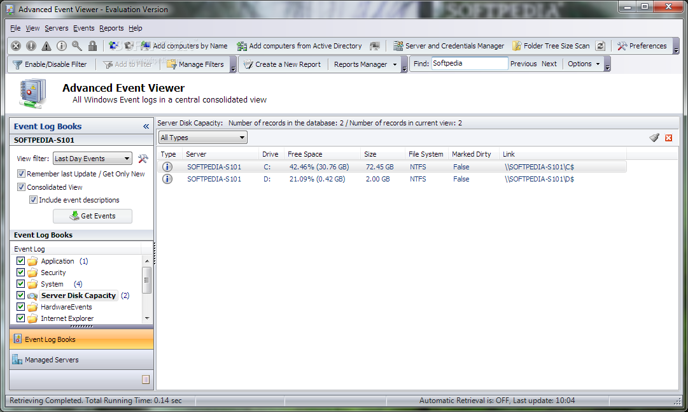Select the Server Disk Capacity log
688x412 pixels.
pyautogui.click(x=78, y=295)
